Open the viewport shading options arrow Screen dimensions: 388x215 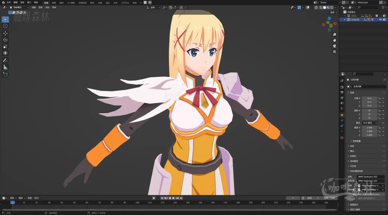(x=336, y=8)
